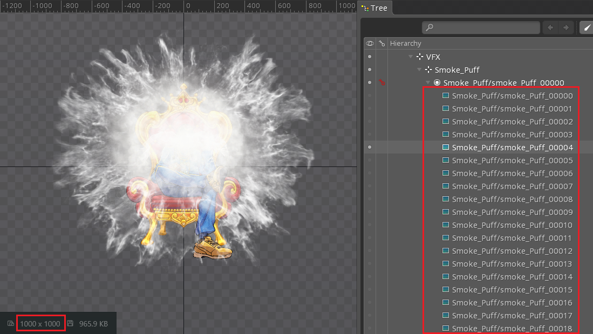Select attachment smoke_Puff_00016 in tree

(x=512, y=303)
